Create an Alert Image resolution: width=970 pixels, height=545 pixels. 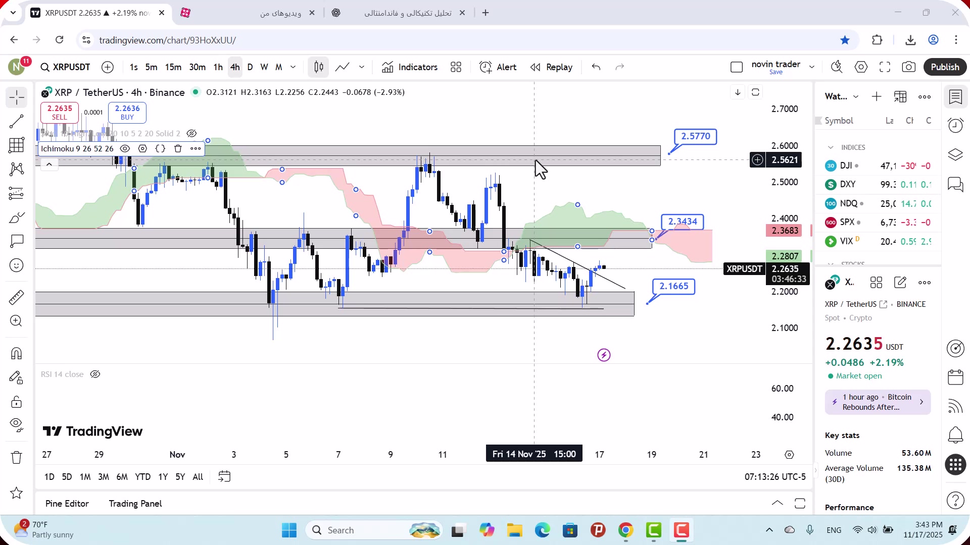[x=498, y=67]
